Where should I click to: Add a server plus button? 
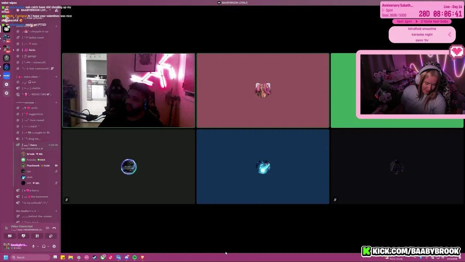[6, 84]
